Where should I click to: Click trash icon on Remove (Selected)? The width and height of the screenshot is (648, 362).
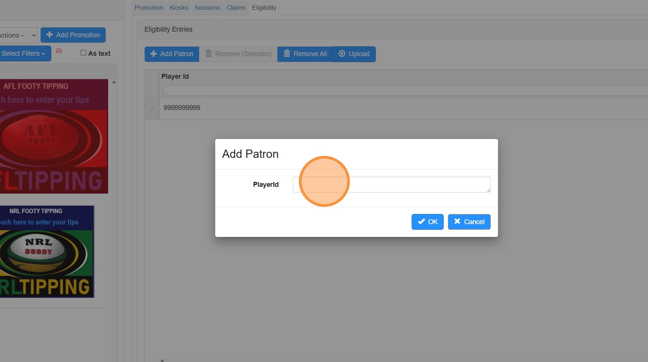tap(208, 53)
